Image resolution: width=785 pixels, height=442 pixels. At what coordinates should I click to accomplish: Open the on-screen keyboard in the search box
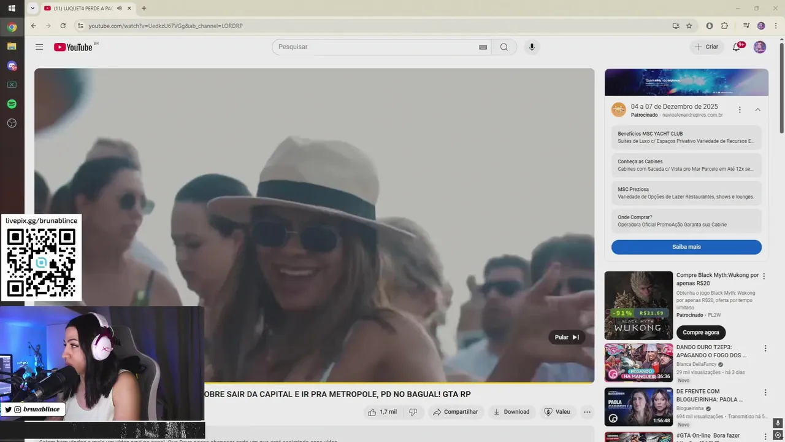click(483, 47)
